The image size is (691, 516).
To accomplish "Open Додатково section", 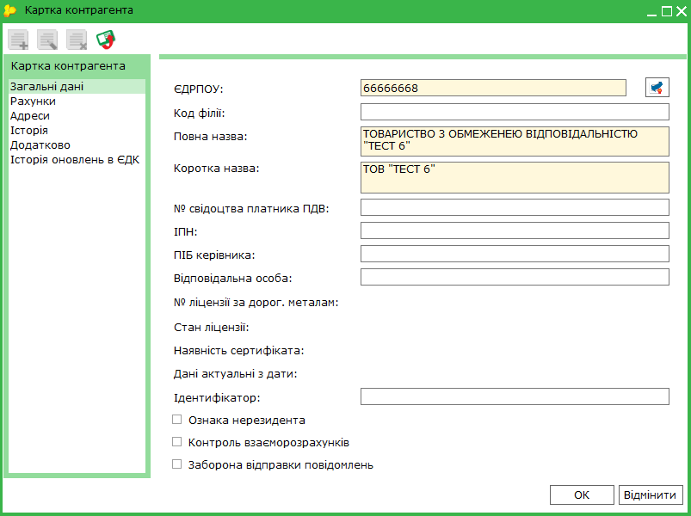I will coord(40,144).
